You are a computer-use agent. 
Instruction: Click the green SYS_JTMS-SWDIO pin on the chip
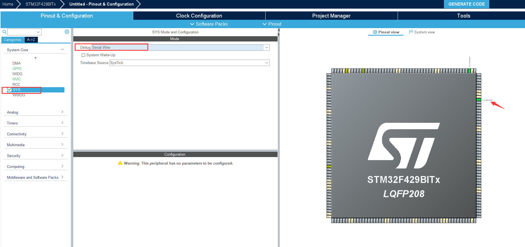click(x=478, y=100)
